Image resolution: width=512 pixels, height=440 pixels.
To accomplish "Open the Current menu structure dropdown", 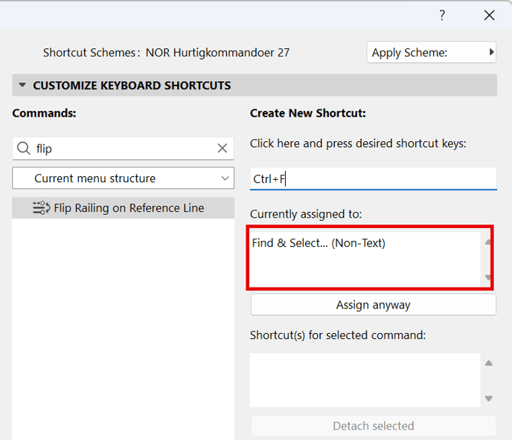I will 123,178.
